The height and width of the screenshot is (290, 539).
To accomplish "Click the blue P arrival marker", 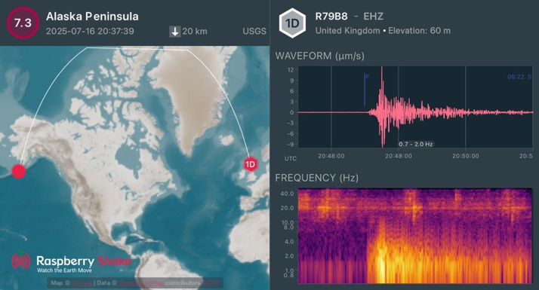I will click(365, 89).
